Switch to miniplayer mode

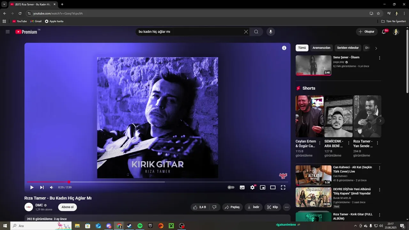click(263, 188)
